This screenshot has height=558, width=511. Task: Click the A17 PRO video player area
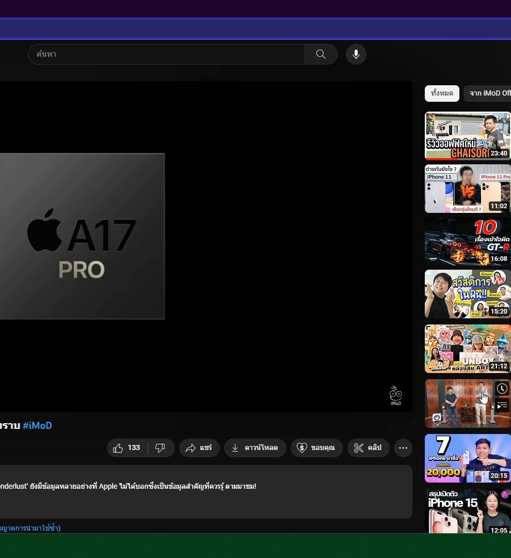coord(206,246)
